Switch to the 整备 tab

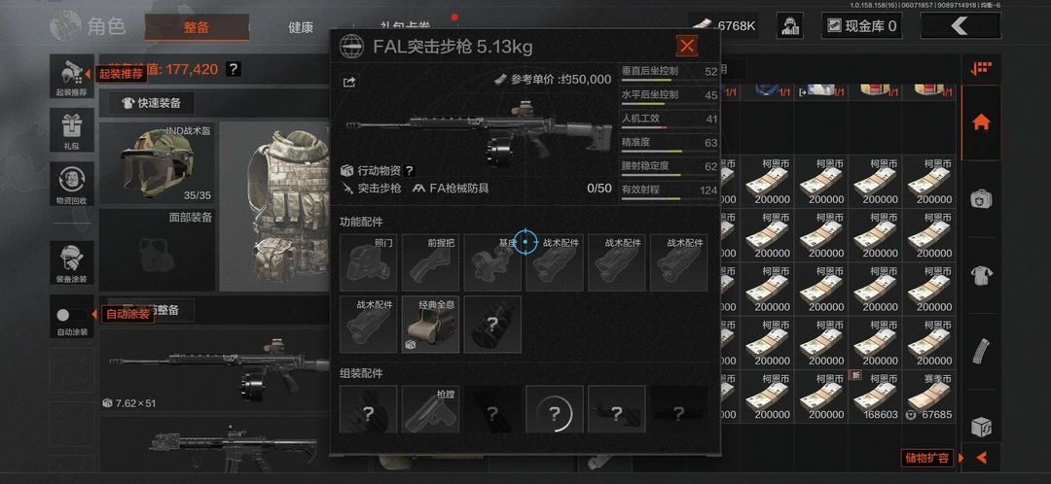[197, 27]
